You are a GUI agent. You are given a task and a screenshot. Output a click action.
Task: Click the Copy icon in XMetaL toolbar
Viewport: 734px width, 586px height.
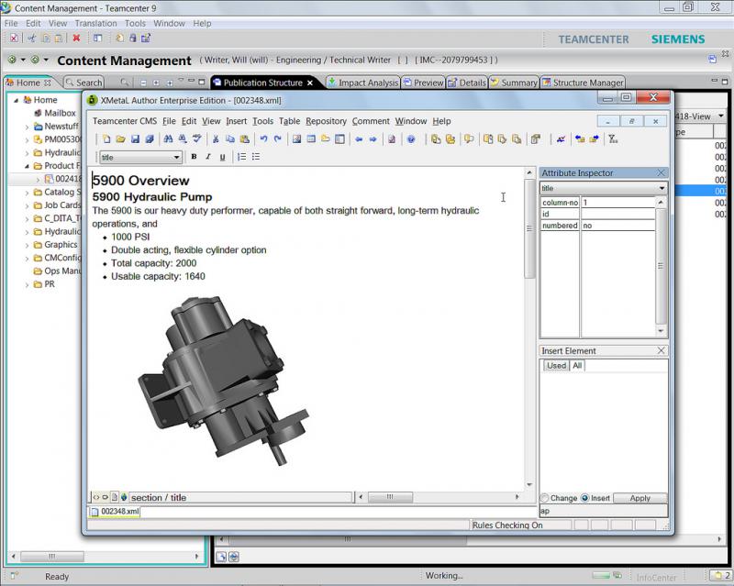tap(230, 139)
